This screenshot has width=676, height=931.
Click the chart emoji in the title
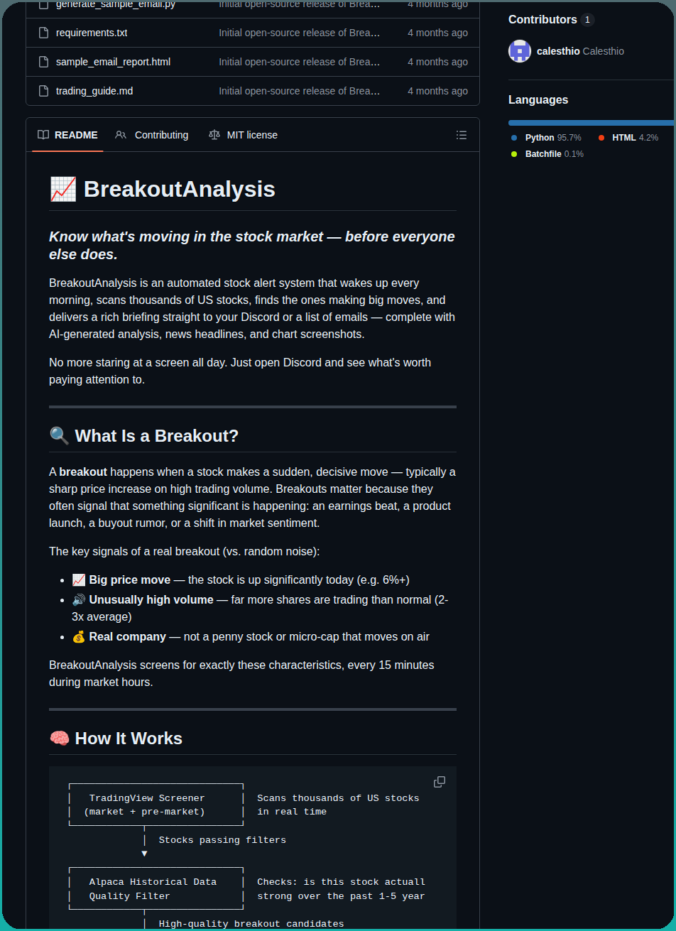tap(63, 189)
